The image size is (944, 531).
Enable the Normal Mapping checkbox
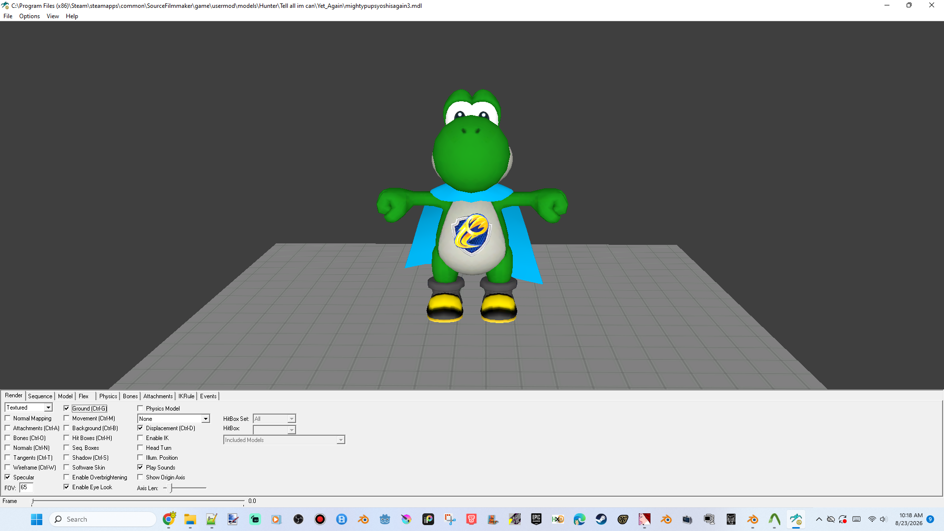tap(7, 418)
